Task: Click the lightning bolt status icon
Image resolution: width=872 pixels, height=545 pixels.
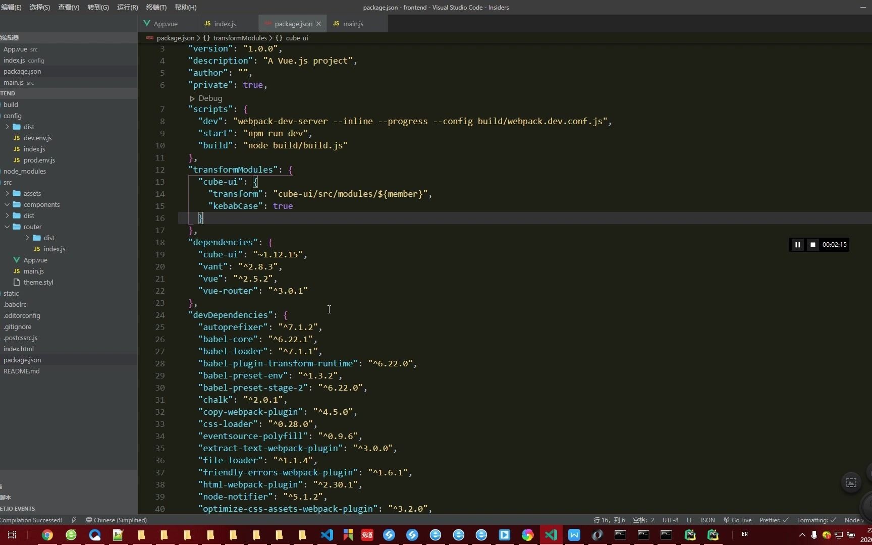Action: coord(74,520)
